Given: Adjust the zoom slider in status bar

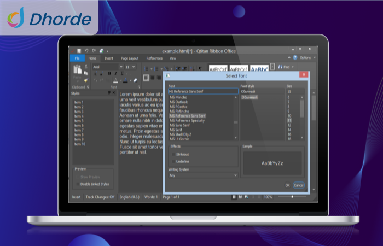Looking at the screenshot, I should (293, 197).
